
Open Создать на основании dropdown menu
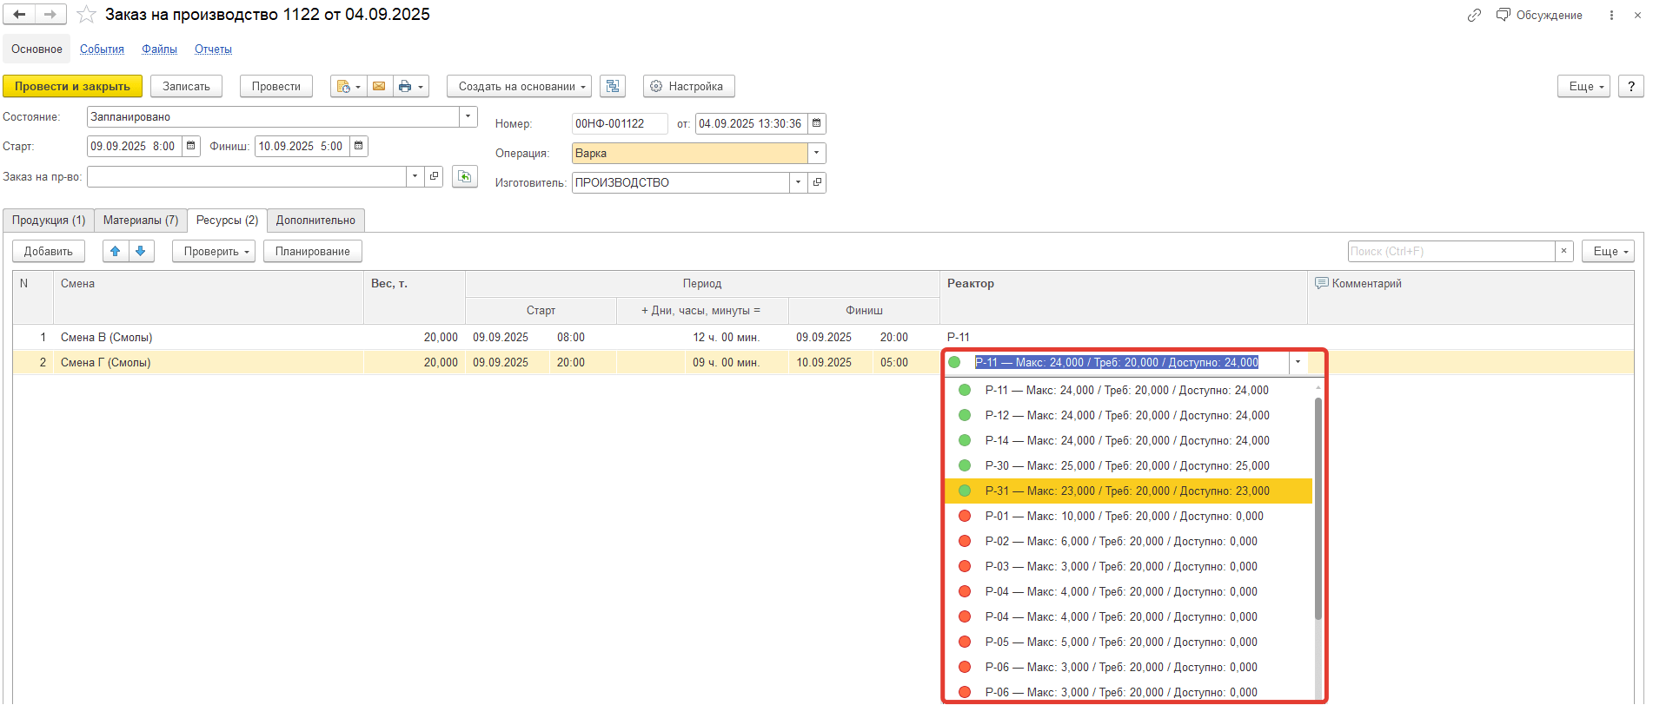(x=519, y=87)
